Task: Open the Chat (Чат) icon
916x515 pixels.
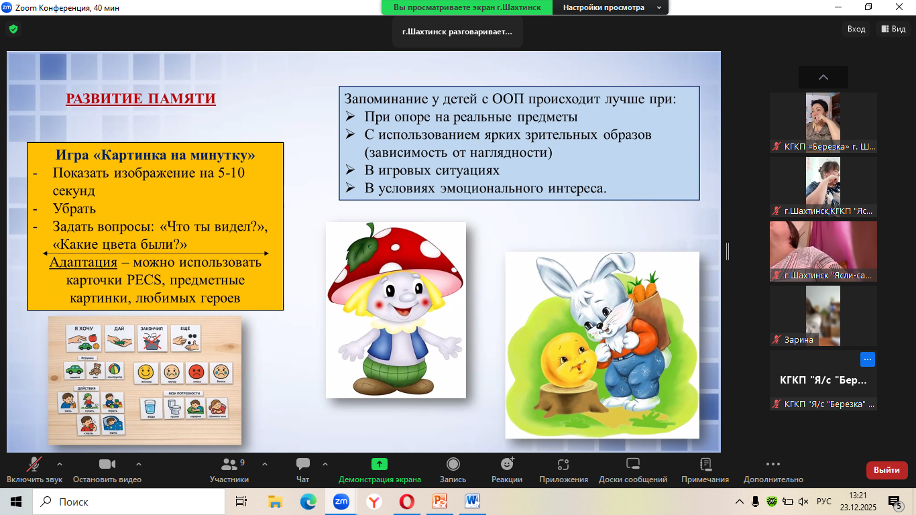Action: pyautogui.click(x=303, y=465)
